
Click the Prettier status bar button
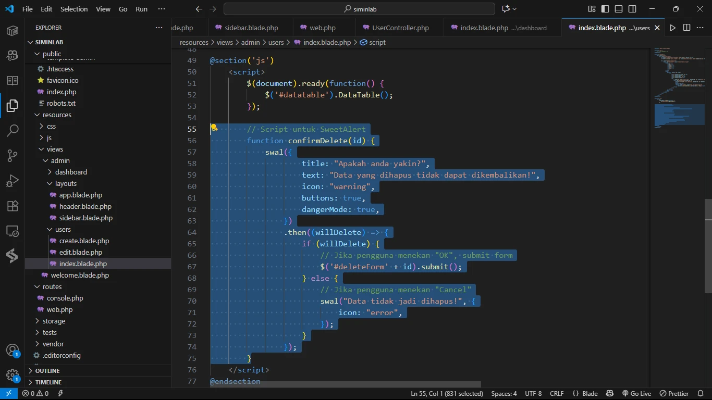click(x=674, y=393)
